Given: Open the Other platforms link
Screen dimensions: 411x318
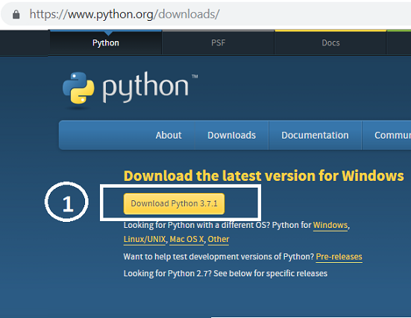Looking at the screenshot, I should (219, 239).
